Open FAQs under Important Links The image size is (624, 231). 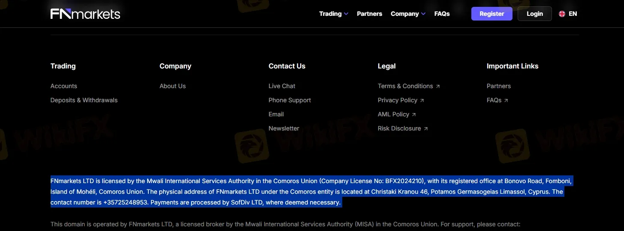tap(494, 100)
